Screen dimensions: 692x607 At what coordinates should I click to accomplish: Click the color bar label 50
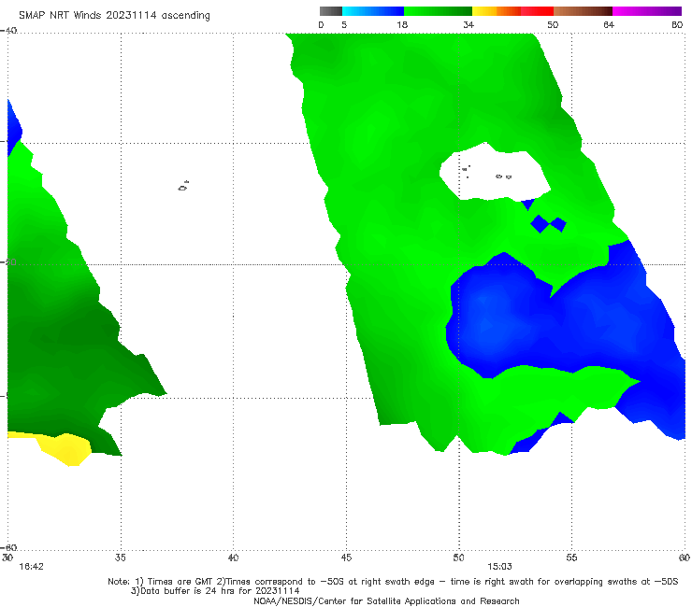553,25
